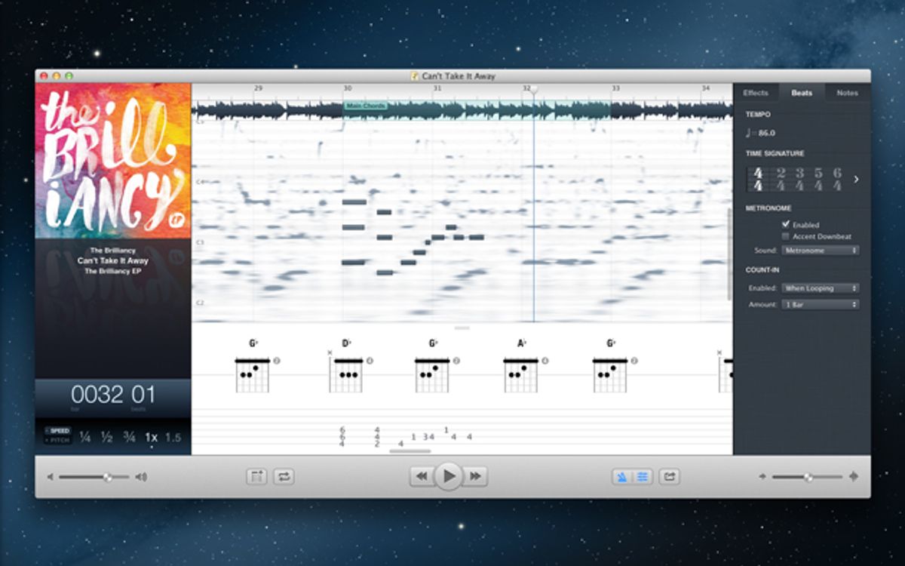Open the share export button
This screenshot has width=905, height=566.
(669, 476)
